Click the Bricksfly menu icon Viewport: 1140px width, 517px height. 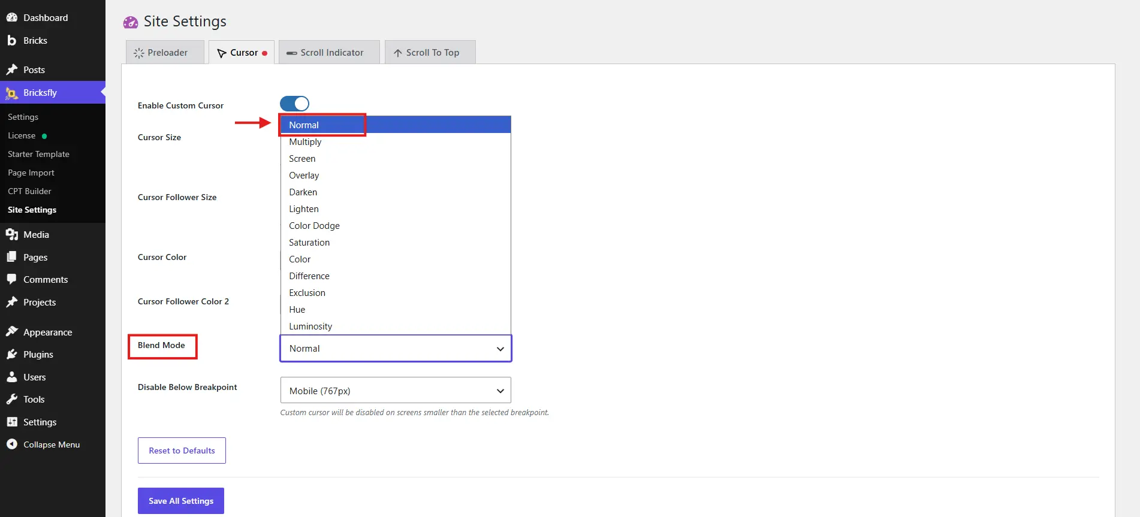(x=11, y=93)
